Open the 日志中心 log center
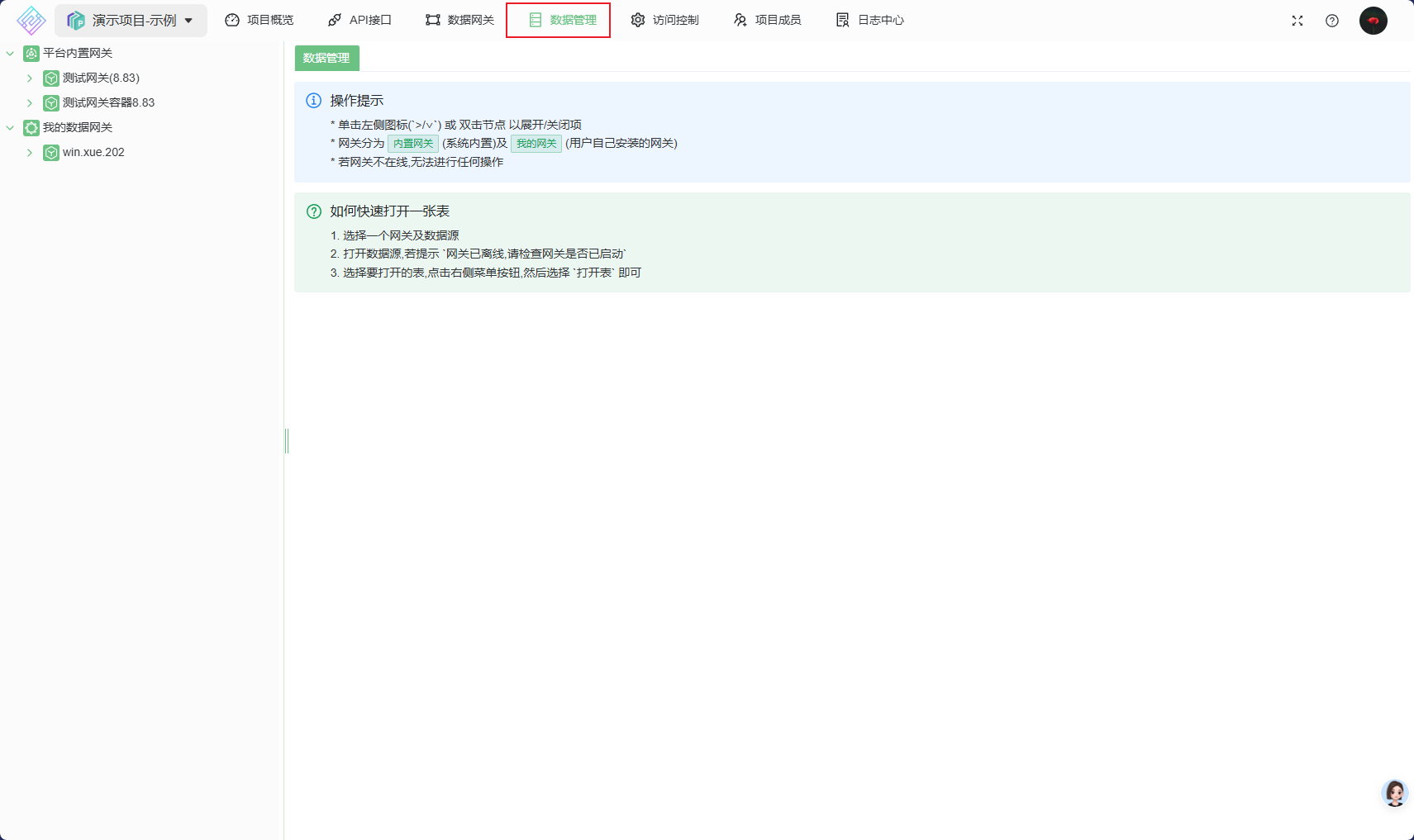The width and height of the screenshot is (1414, 840). pyautogui.click(x=869, y=20)
